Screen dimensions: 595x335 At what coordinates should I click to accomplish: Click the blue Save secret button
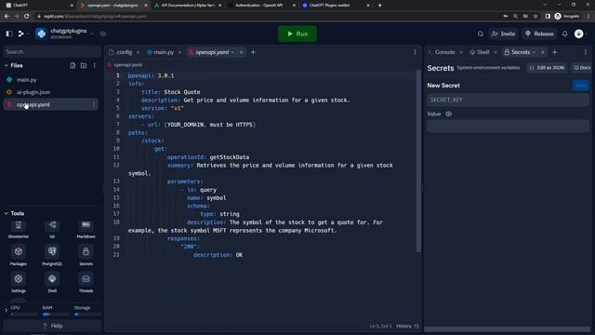click(580, 85)
